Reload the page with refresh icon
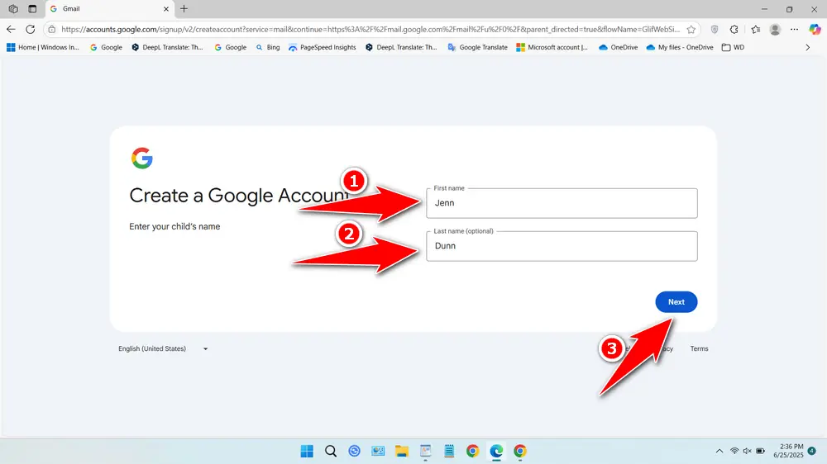This screenshot has width=827, height=464. 31,30
